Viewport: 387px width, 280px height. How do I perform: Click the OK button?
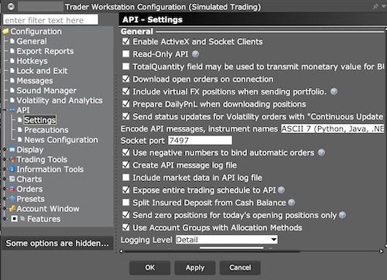(x=150, y=268)
